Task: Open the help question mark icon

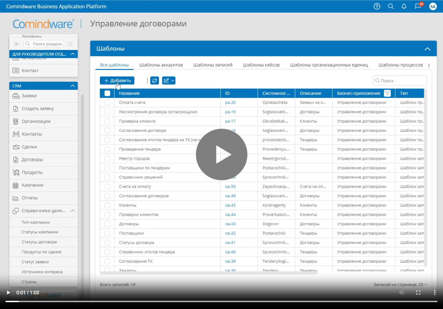Action: coord(377,6)
